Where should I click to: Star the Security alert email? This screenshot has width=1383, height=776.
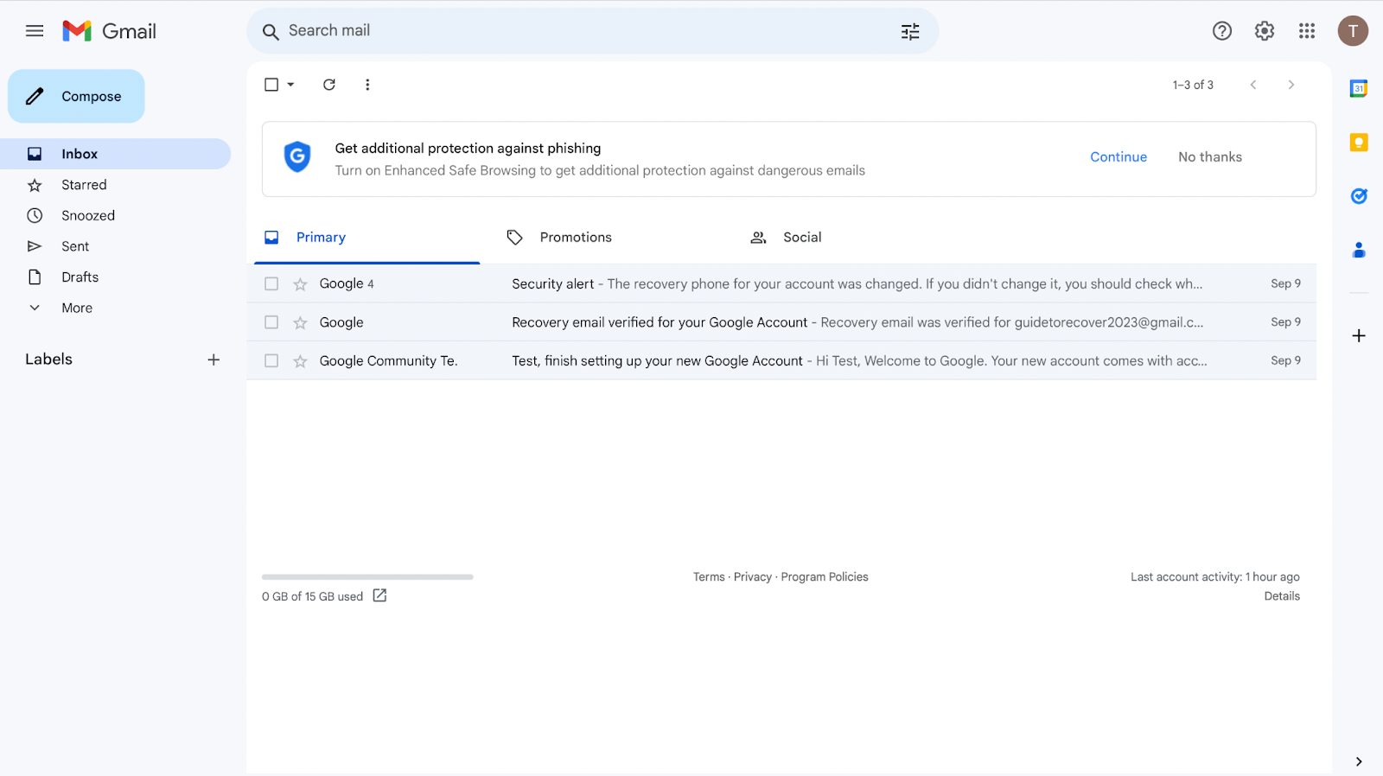300,284
